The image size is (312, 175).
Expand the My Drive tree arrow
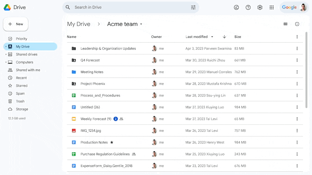click(6, 46)
